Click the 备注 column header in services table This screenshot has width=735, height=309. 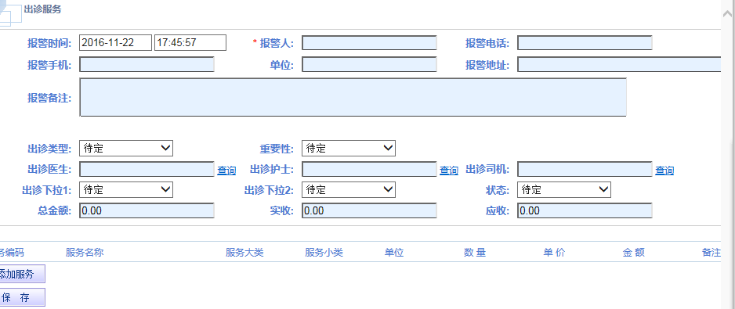tap(711, 253)
